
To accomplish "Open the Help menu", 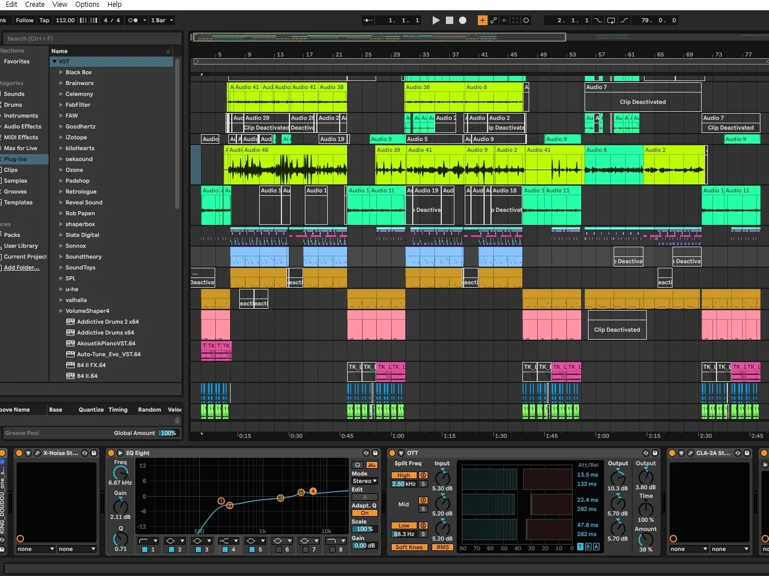I will tap(115, 5).
